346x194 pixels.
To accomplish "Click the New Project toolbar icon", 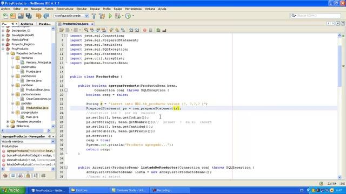I will click(13, 16).
